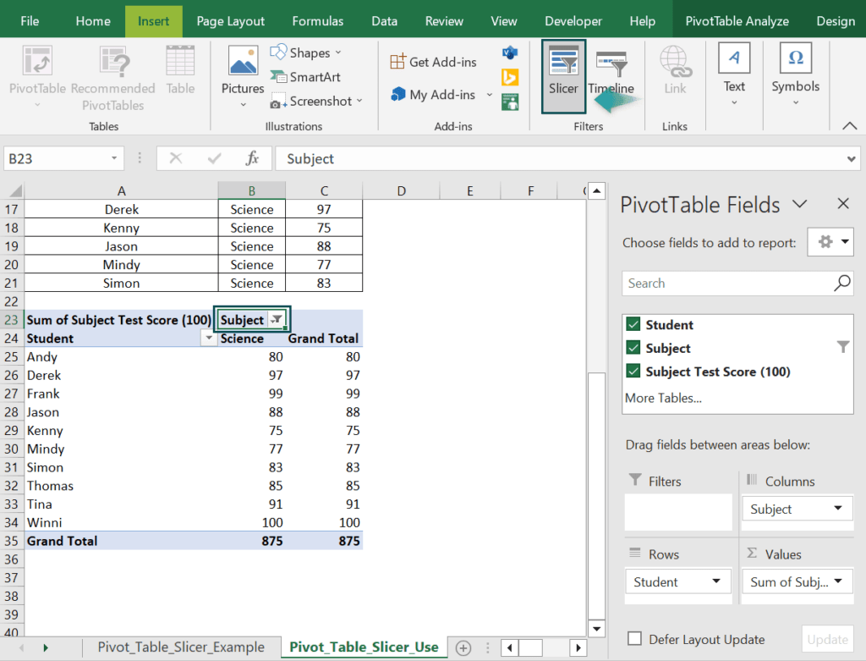
Task: Open the Symbols tool
Action: point(795,76)
